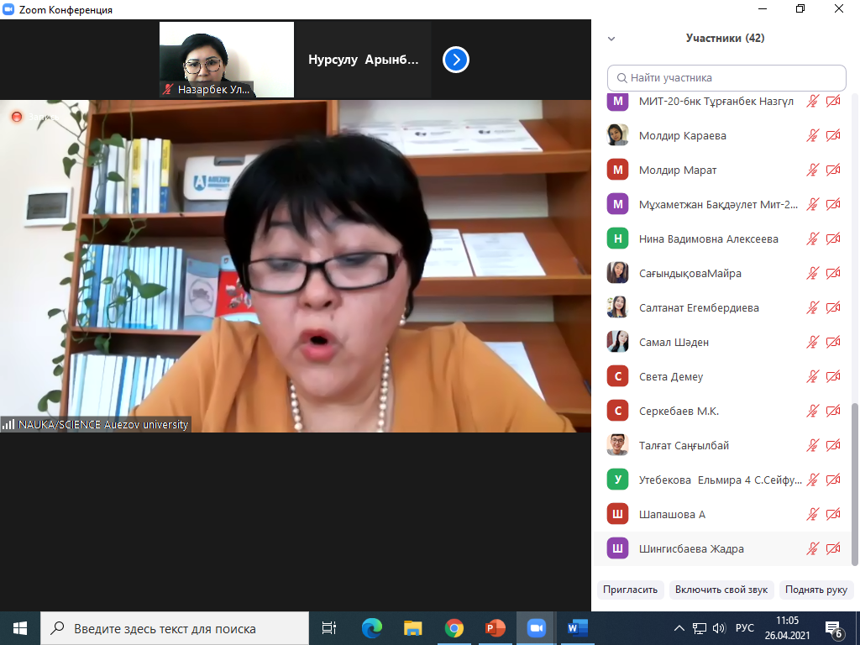Click the next video thumbnails arrow button
860x645 pixels.
tap(455, 60)
